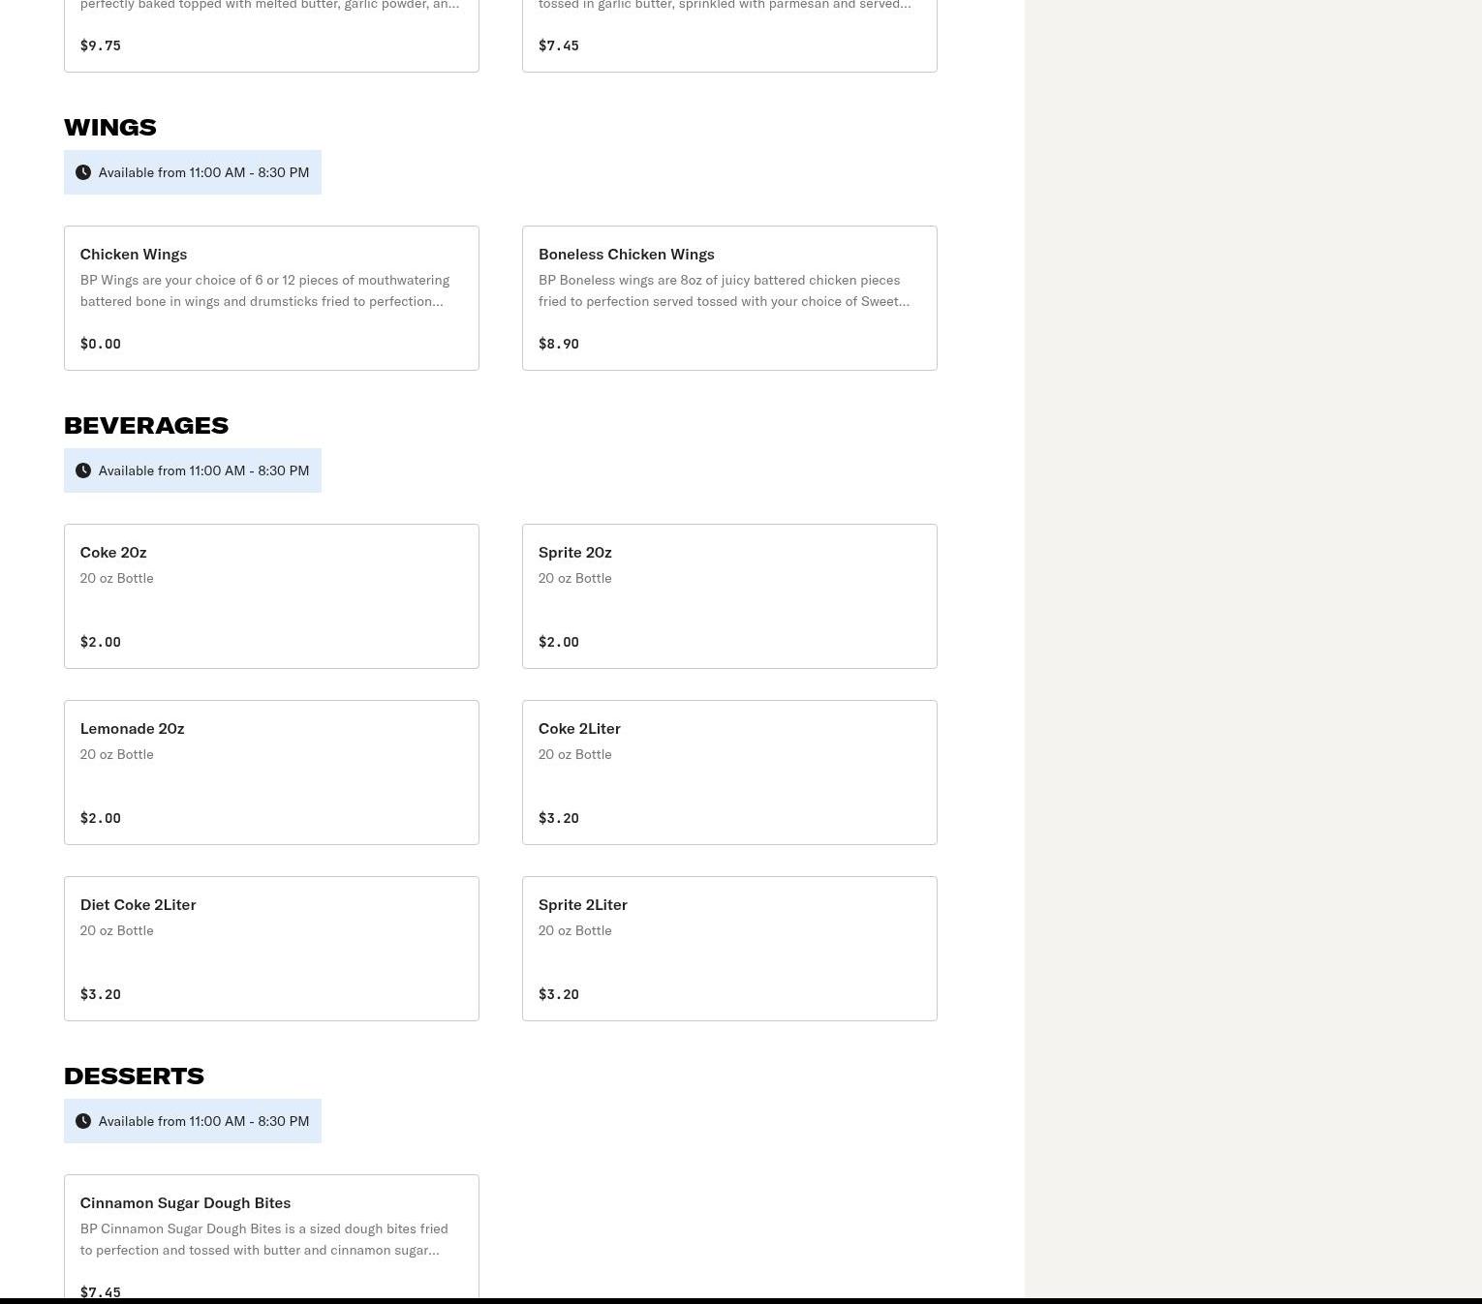The image size is (1482, 1304).
Task: Click the Wings section heading
Action: pos(110,127)
